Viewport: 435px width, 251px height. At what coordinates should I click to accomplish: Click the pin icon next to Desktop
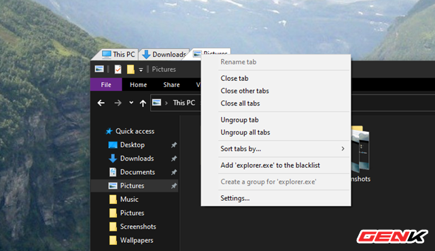click(x=174, y=145)
